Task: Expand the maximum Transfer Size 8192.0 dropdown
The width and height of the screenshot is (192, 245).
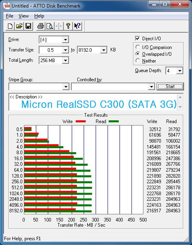Action: pos(104,50)
